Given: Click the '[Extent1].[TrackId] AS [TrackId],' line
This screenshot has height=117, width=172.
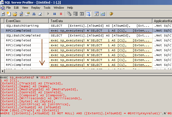Looking at the screenshot, I should pyautogui.click(x=32, y=83).
